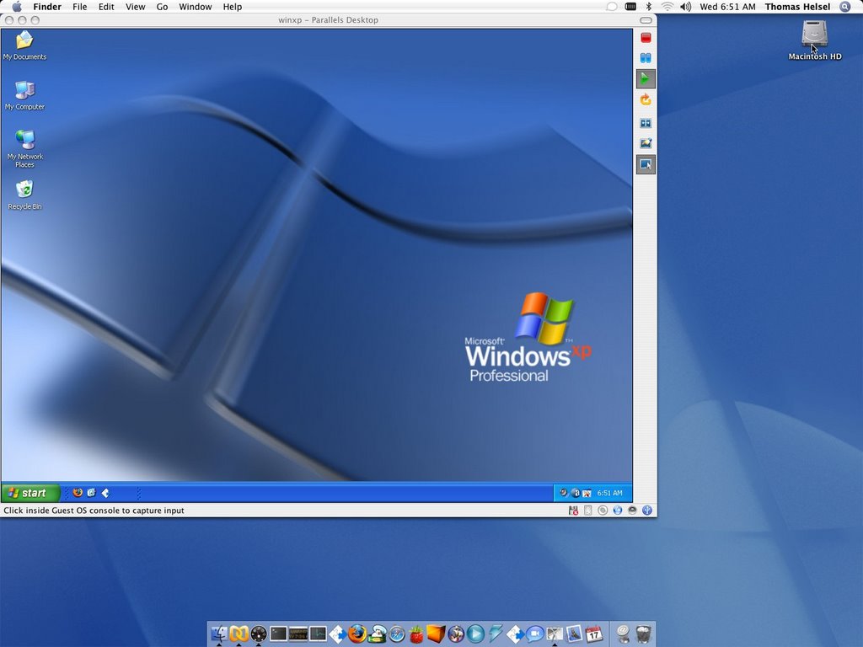Click the strawberry icon in the Dock
Viewport: 863px width, 647px height.
click(416, 634)
